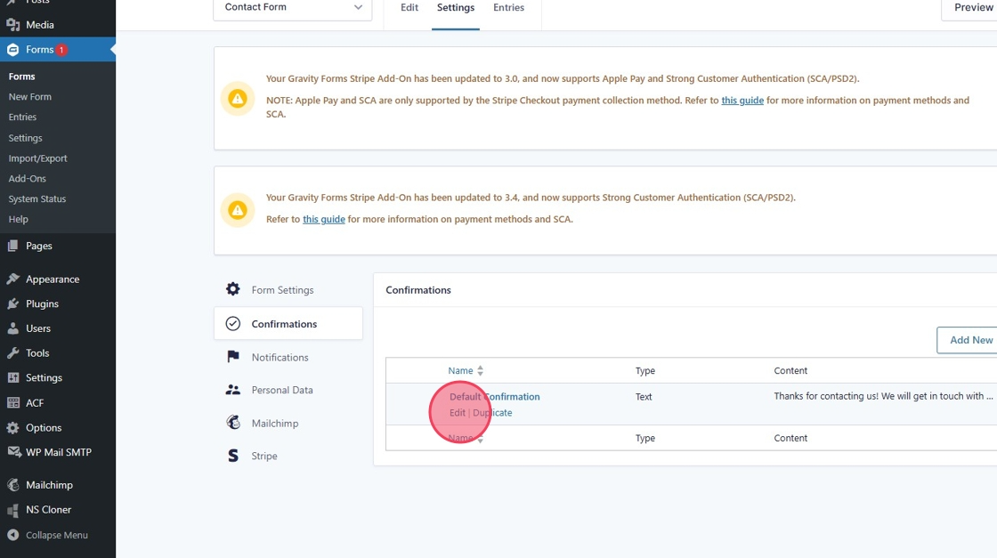Image resolution: width=997 pixels, height=558 pixels.
Task: Open the Personal Data people icon
Action: pyautogui.click(x=233, y=390)
